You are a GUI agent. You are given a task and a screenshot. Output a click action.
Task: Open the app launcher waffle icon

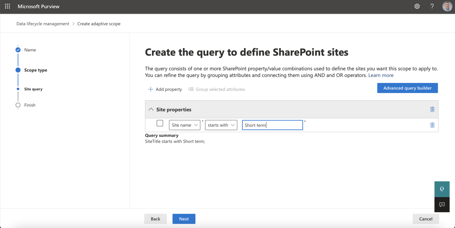tap(7, 7)
